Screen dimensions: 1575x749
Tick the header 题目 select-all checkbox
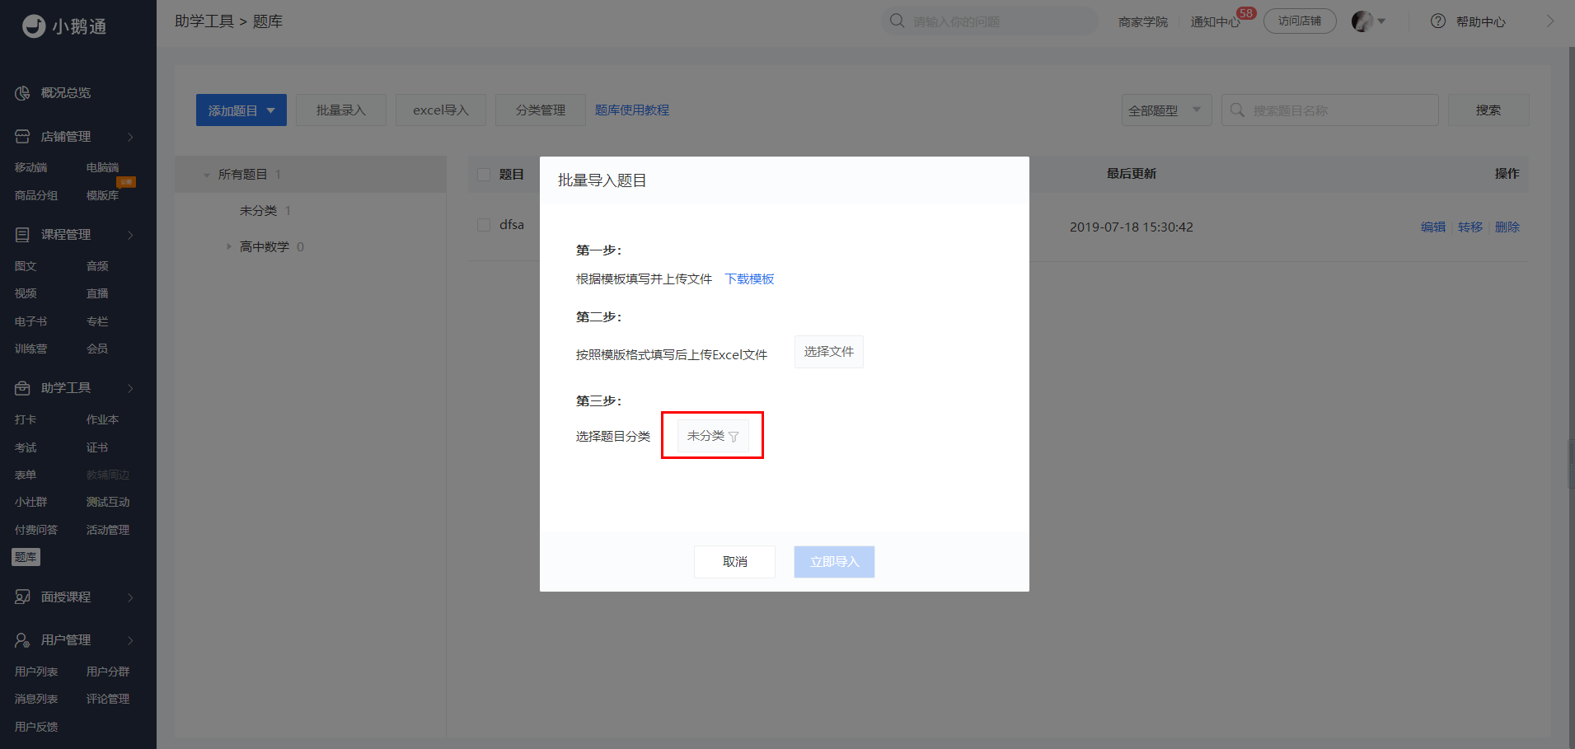coord(484,175)
